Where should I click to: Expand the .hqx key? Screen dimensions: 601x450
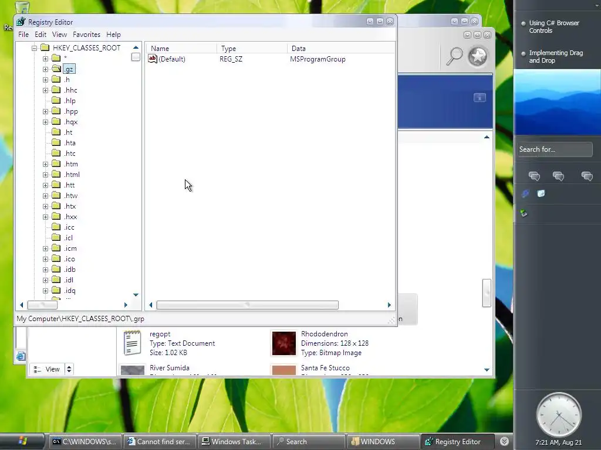click(x=45, y=122)
